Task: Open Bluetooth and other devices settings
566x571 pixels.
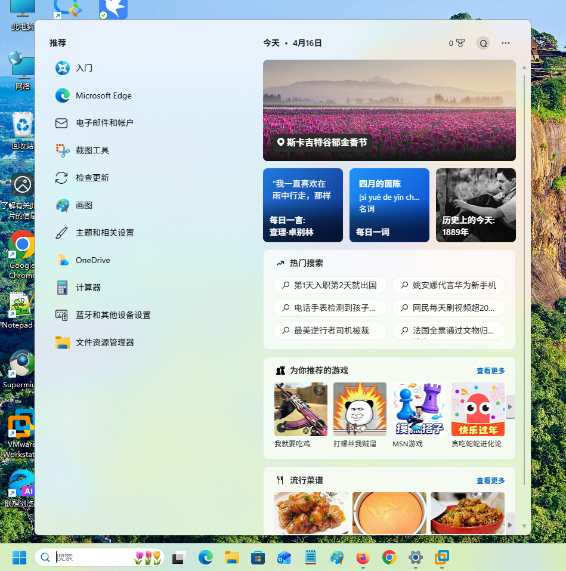Action: [113, 315]
